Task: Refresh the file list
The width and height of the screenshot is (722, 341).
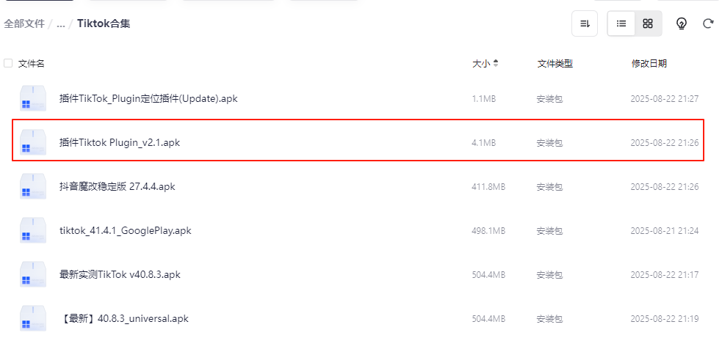Action: click(x=708, y=23)
